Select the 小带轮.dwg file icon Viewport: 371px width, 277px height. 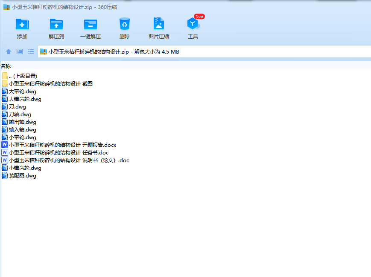coord(5,137)
